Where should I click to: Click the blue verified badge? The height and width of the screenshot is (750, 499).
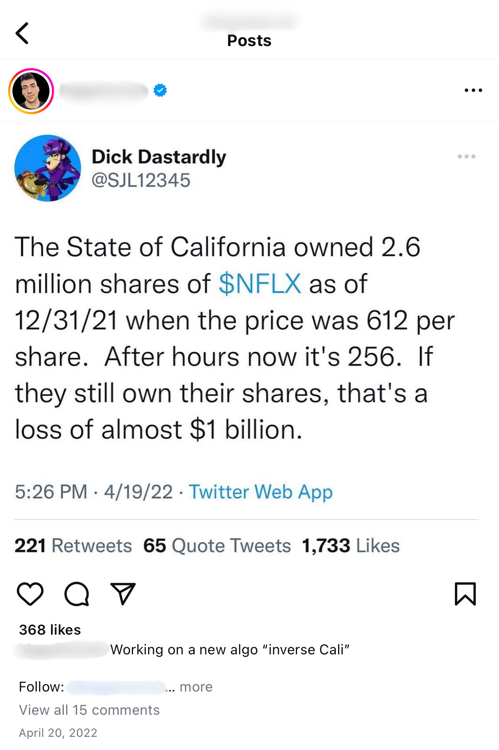click(x=160, y=90)
